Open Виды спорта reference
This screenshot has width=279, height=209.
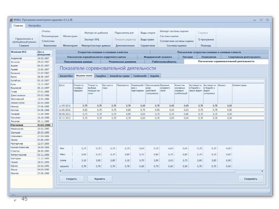(148, 33)
